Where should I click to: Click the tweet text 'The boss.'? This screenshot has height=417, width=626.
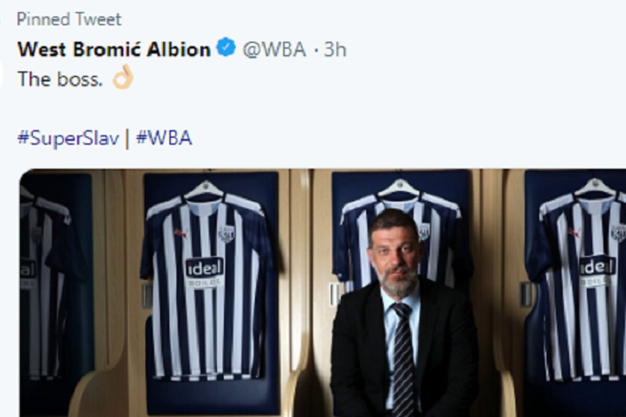pos(60,79)
